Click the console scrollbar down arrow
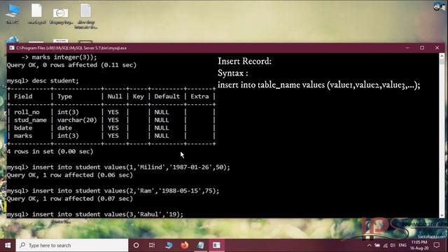This screenshot has width=448, height=252. [x=442, y=215]
